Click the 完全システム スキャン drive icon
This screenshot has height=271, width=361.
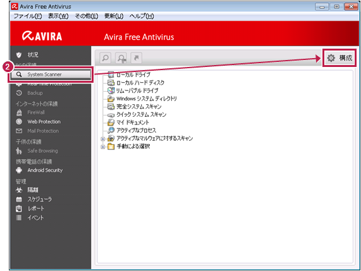pos(111,107)
